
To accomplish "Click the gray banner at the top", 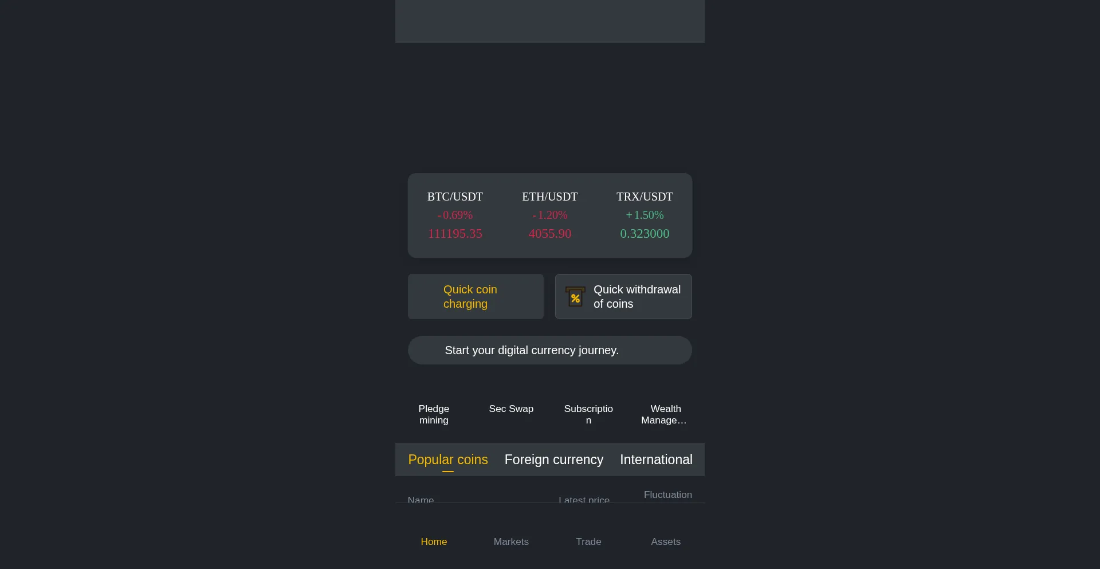I will [x=549, y=21].
